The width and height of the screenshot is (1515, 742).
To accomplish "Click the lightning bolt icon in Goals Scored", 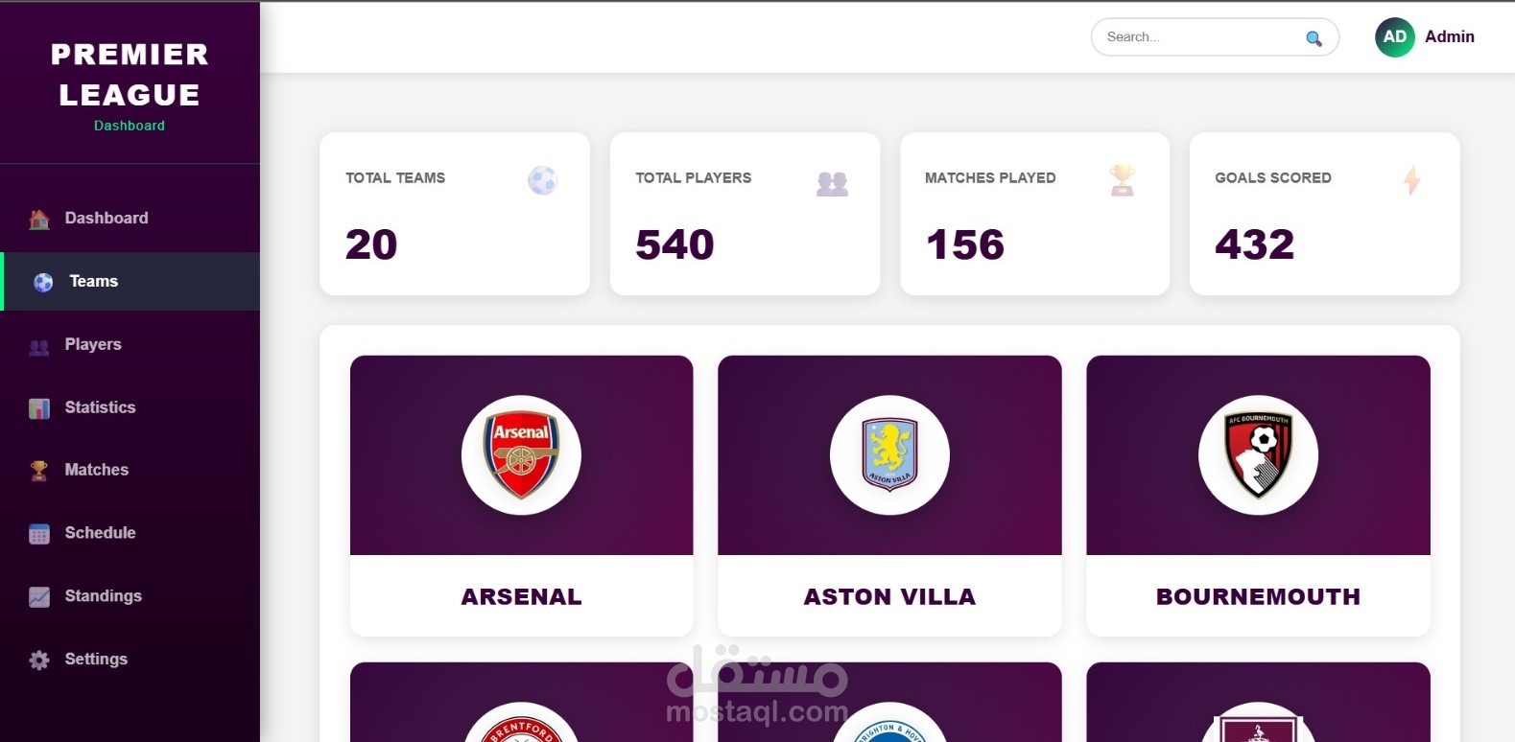I will pos(1411,180).
